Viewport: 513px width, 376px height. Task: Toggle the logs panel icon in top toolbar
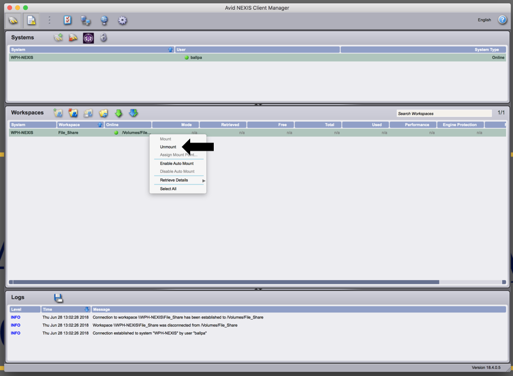[x=31, y=20]
